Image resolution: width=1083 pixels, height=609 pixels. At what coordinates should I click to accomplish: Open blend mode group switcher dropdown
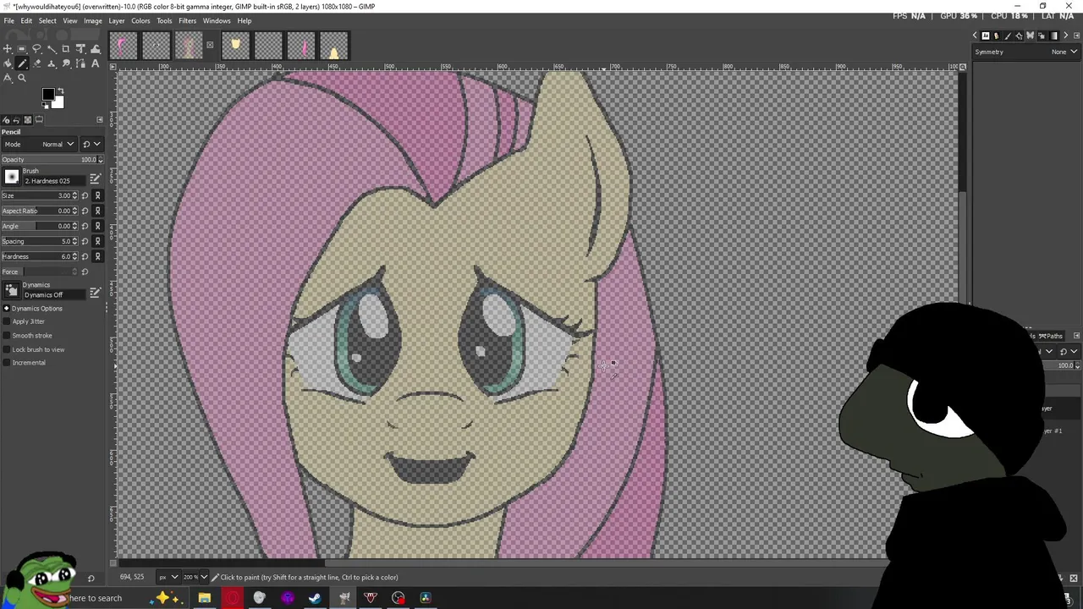click(92, 145)
